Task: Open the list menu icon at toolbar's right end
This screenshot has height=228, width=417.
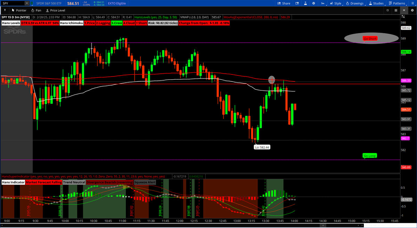Action: (412, 3)
